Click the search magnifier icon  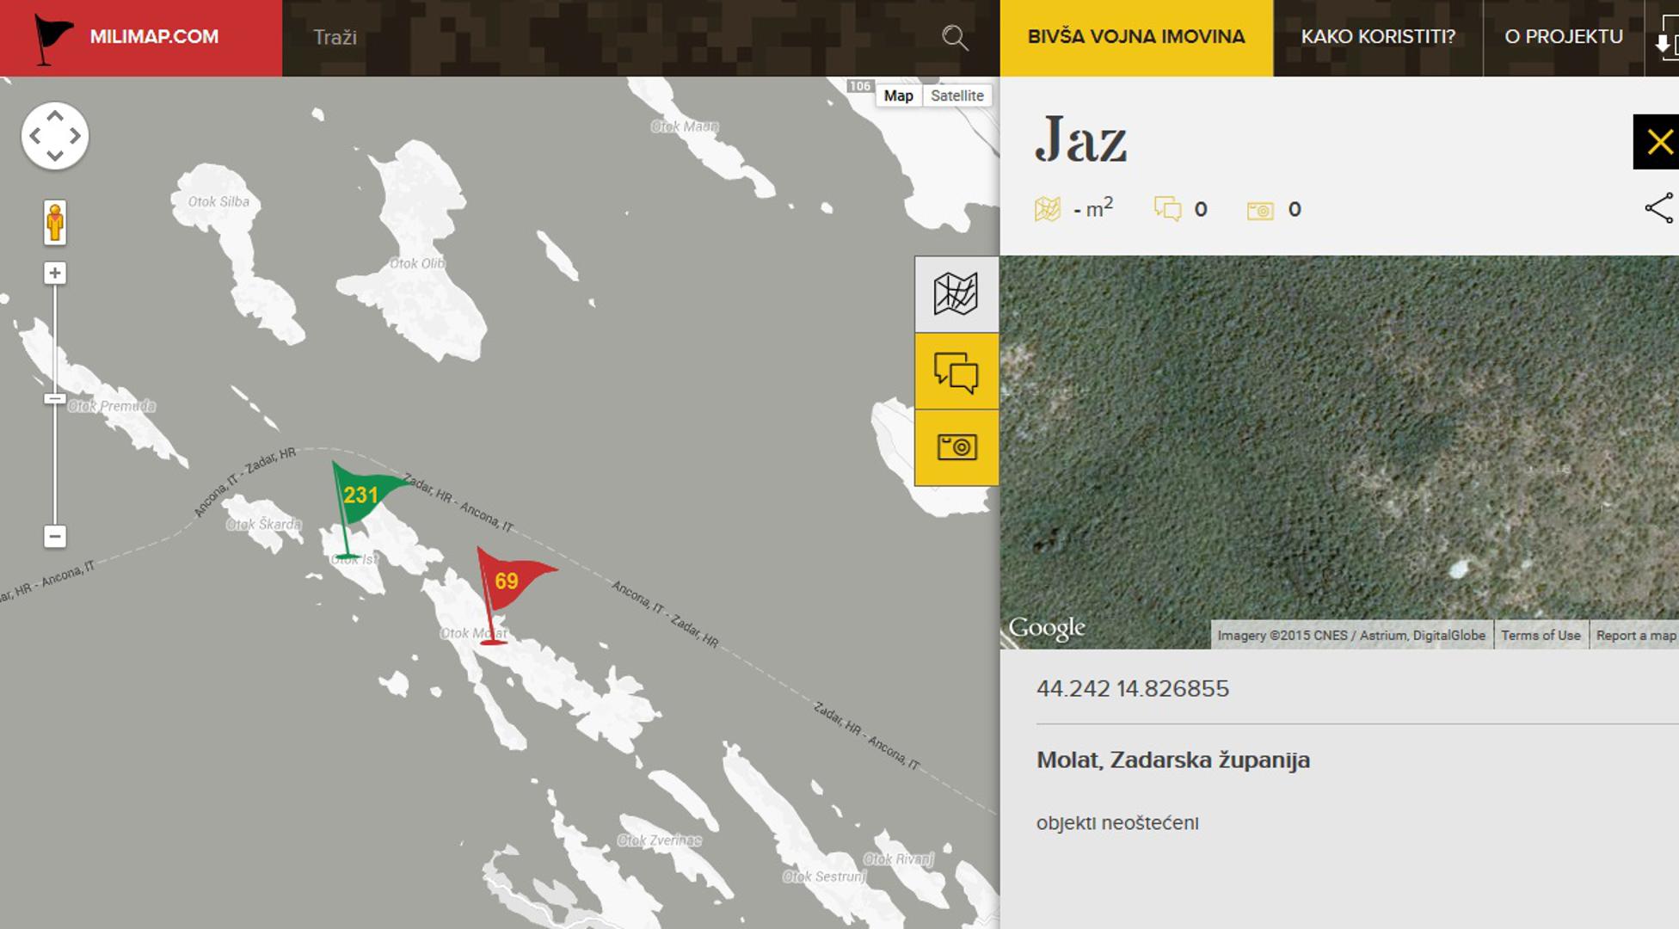point(954,38)
